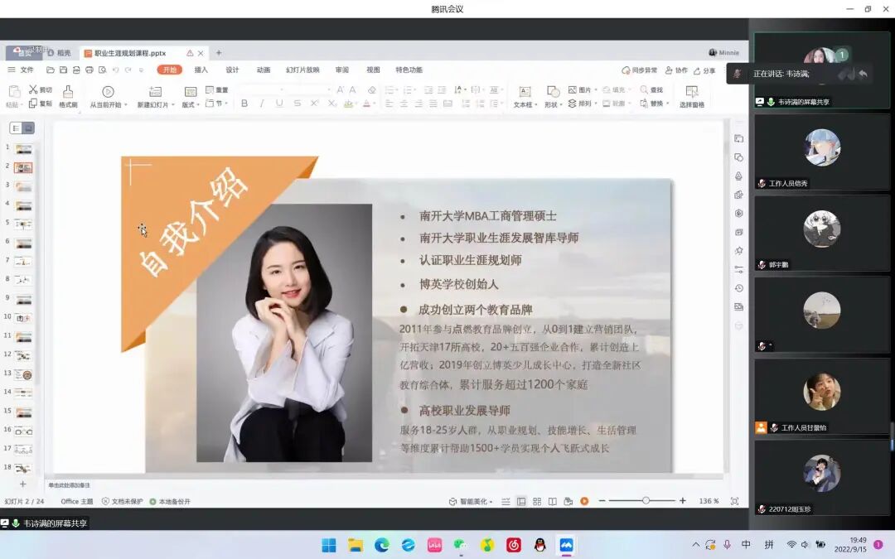Toggle italic formatting
The height and width of the screenshot is (559, 895).
coord(261,104)
